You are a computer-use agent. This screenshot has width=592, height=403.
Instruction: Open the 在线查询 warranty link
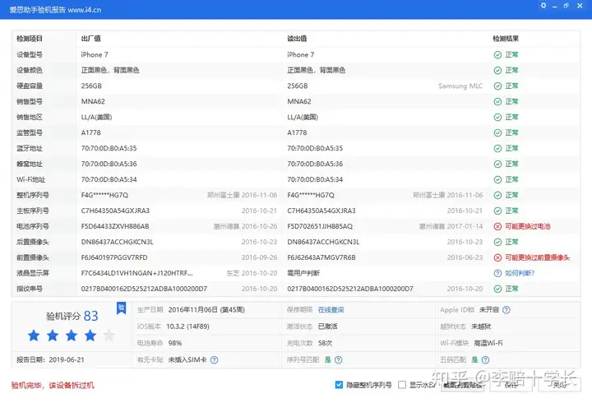(331, 310)
